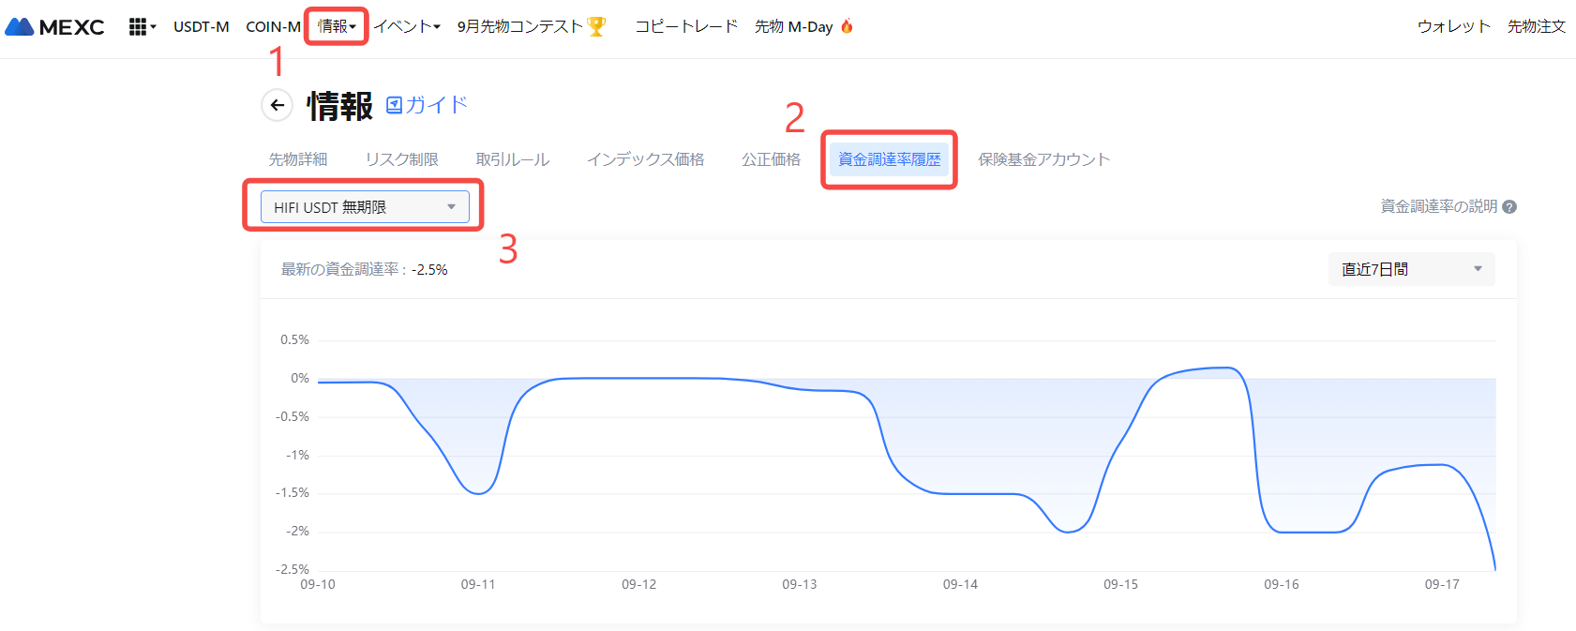Switch to the 資金調達率履歴 tab
The height and width of the screenshot is (631, 1576).
pos(889,160)
